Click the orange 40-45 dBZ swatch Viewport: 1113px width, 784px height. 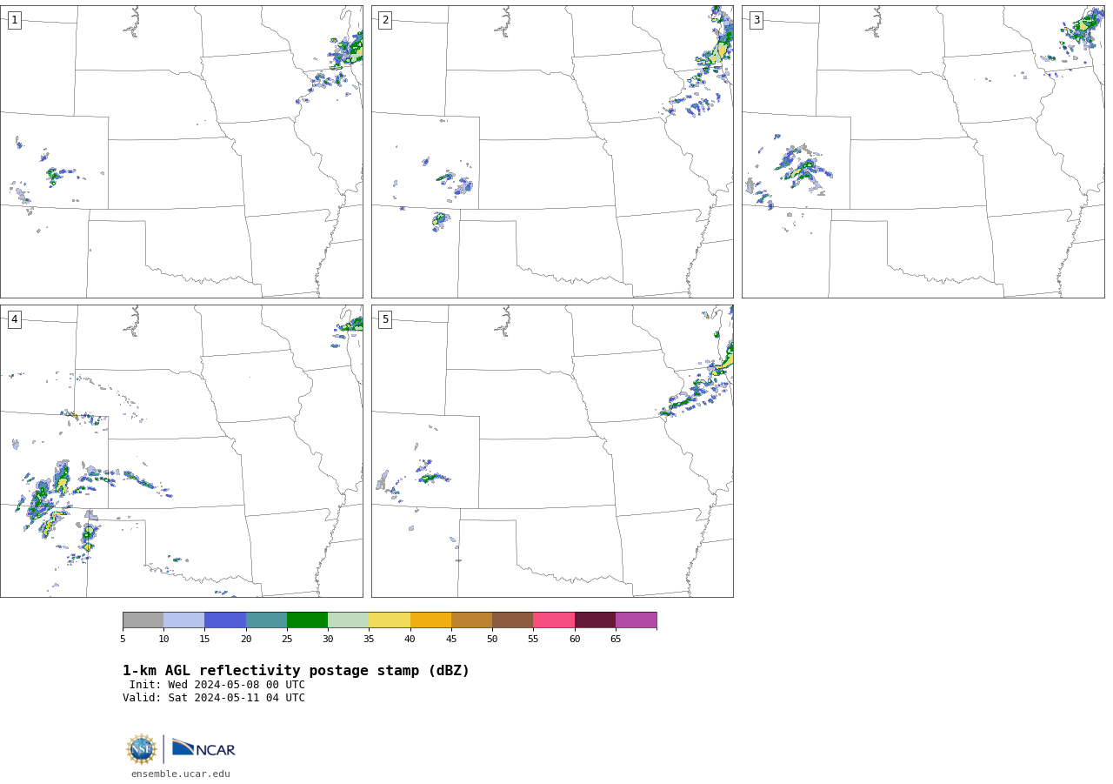point(430,620)
